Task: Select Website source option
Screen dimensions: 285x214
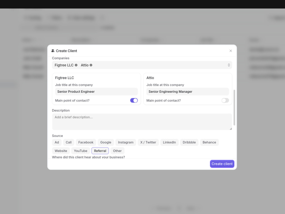Action: pyautogui.click(x=61, y=151)
